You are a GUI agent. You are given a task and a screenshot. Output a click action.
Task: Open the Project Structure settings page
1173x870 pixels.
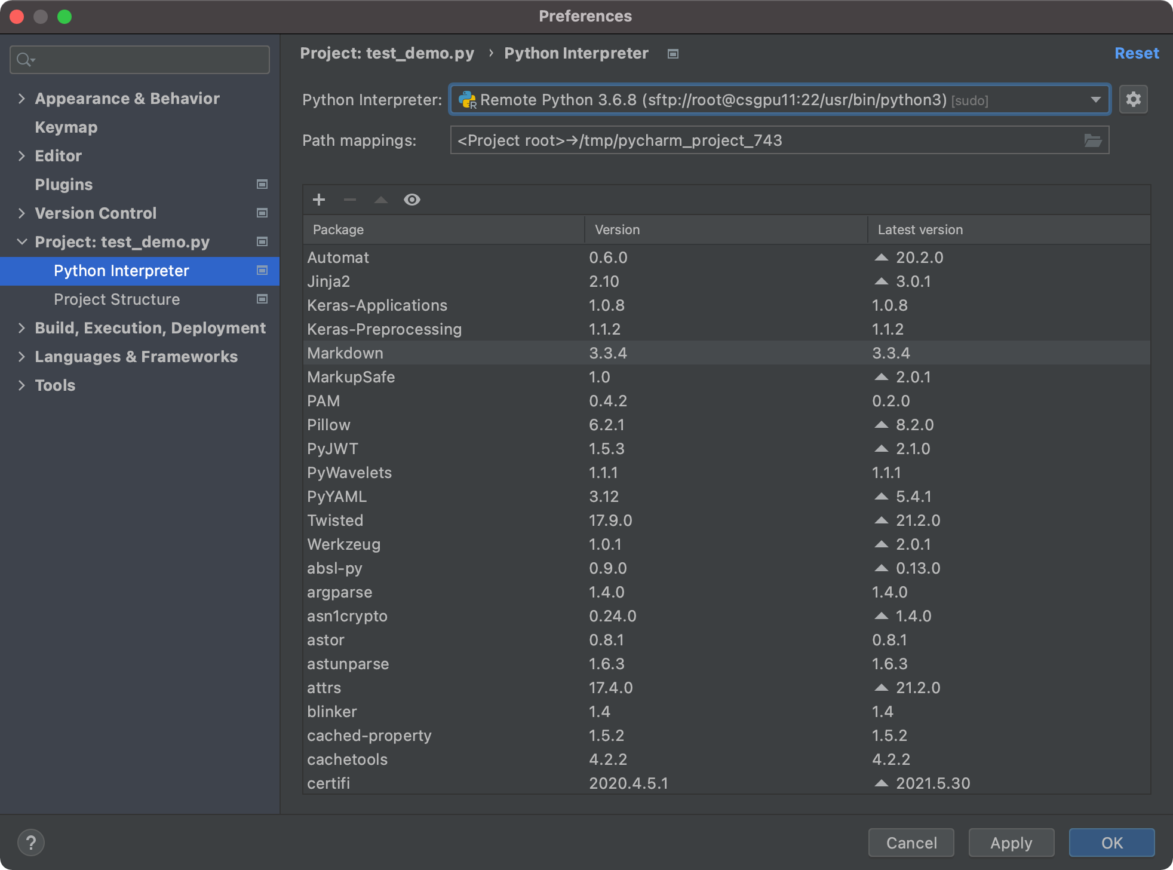point(116,299)
